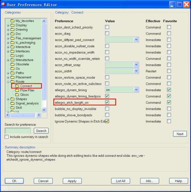This screenshot has height=192, width=191.
Task: Toggle acon_route_on_active_subclass value checkbox
Action: pyautogui.click(x=107, y=83)
